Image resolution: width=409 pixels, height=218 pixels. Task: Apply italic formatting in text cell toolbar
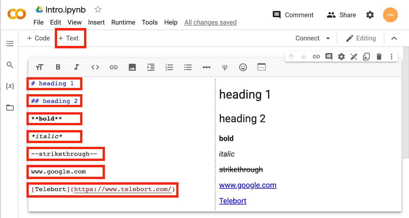pos(76,67)
